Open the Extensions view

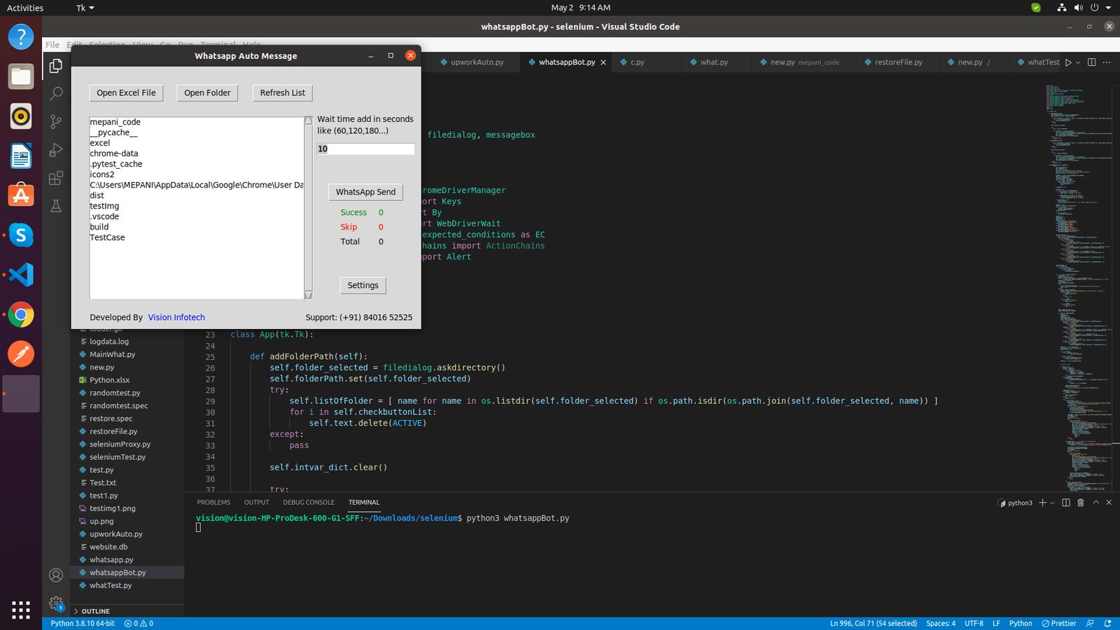coord(56,178)
